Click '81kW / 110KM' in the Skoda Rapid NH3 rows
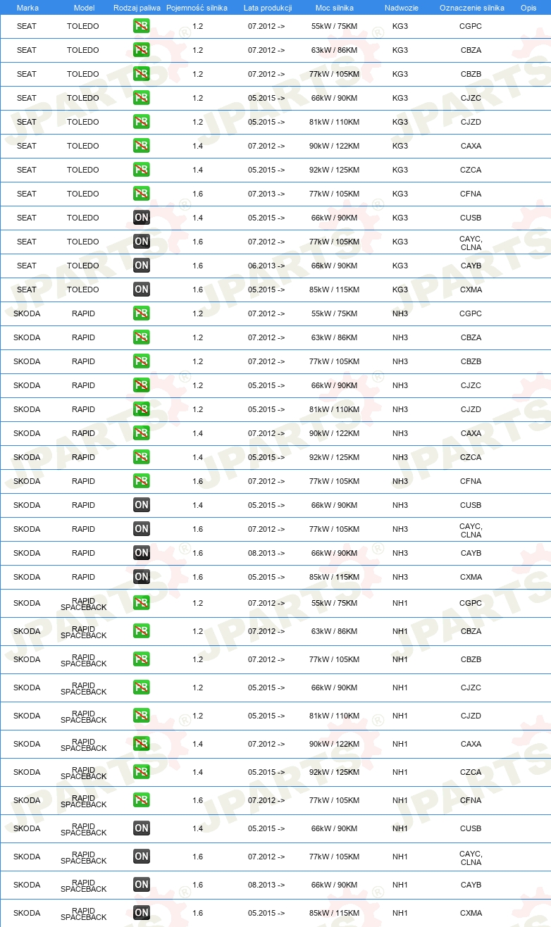This screenshot has width=551, height=927. 334,409
